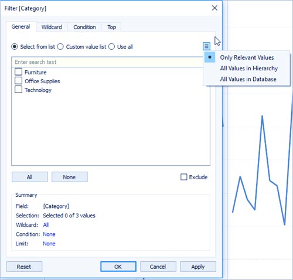Check the Technology checkbox
Screen dimensions: 293x280
pos(18,90)
